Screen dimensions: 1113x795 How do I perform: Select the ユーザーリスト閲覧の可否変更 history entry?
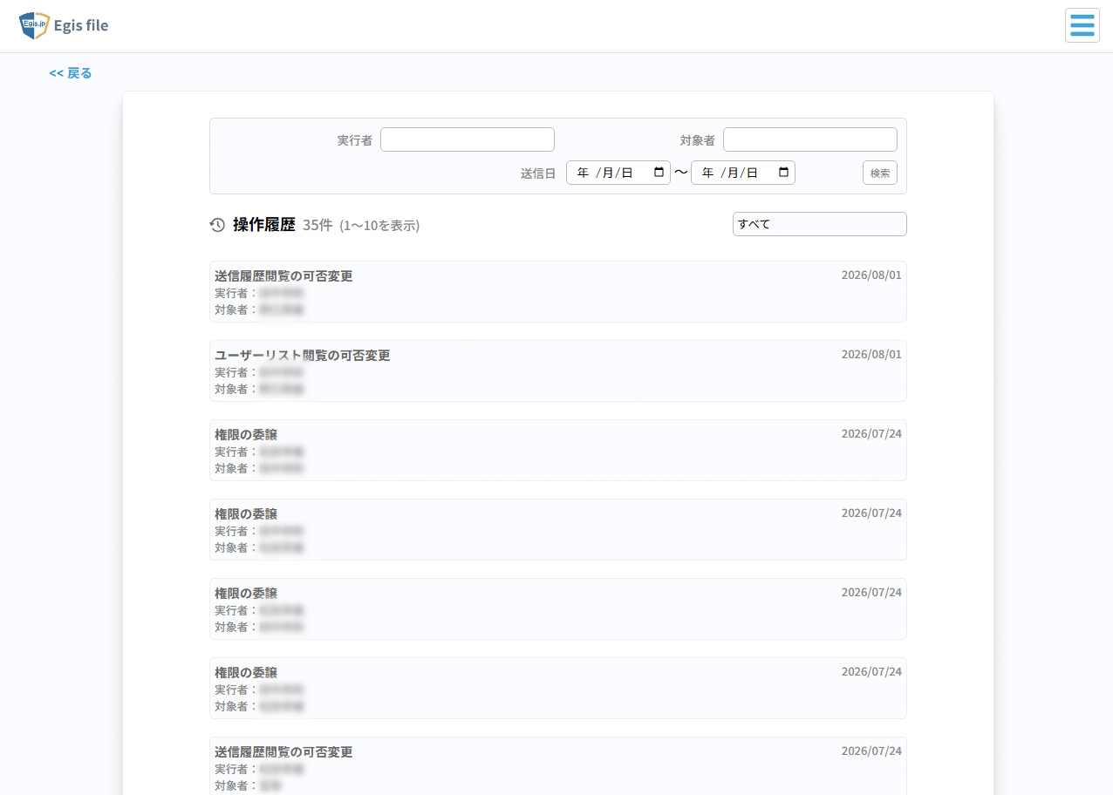(558, 371)
